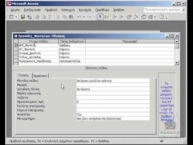
Task: Click the Ημερομηνία/Ώρ data type cell
Action: click(72, 61)
